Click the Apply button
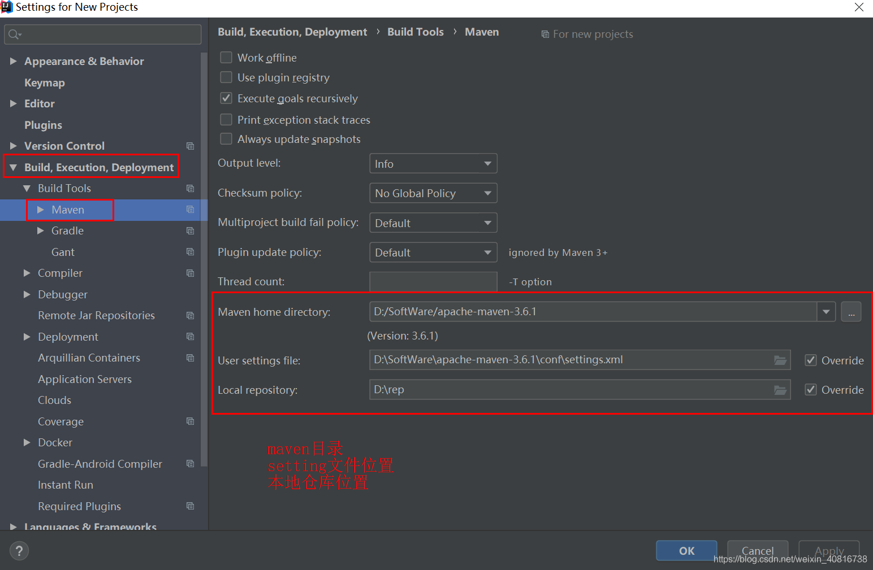The width and height of the screenshot is (873, 570). click(829, 551)
